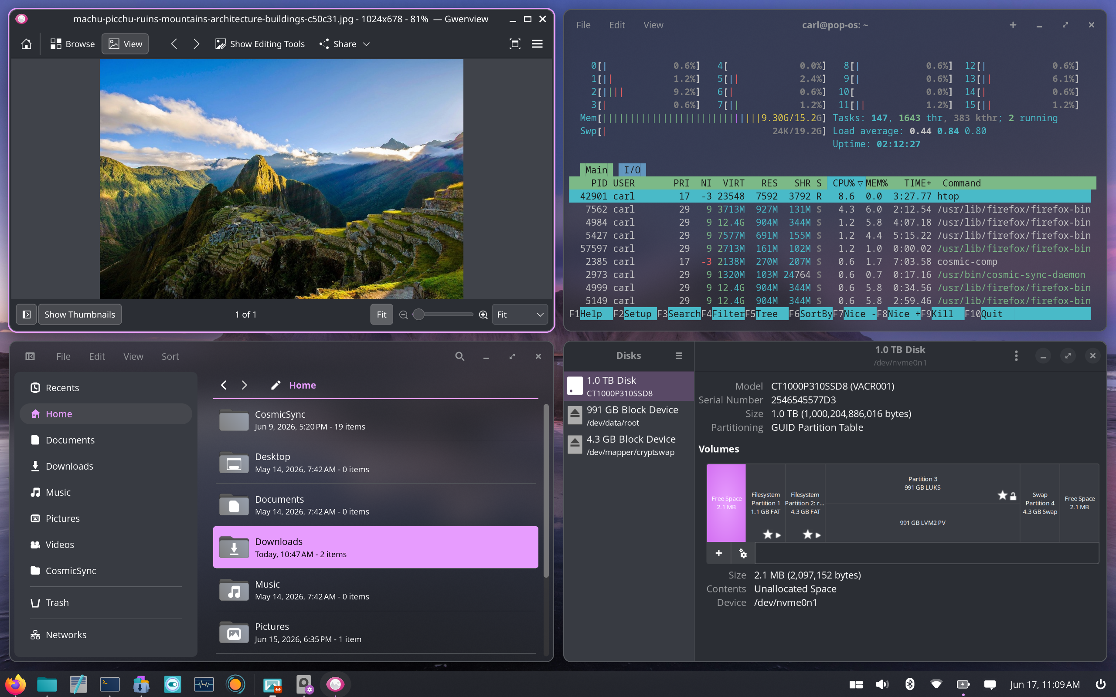Click Show Editing Tools
The image size is (1116, 697).
[260, 44]
